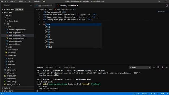The height and width of the screenshot is (95, 169).
Task: Expand the NPM Scripts section
Action: [18, 91]
